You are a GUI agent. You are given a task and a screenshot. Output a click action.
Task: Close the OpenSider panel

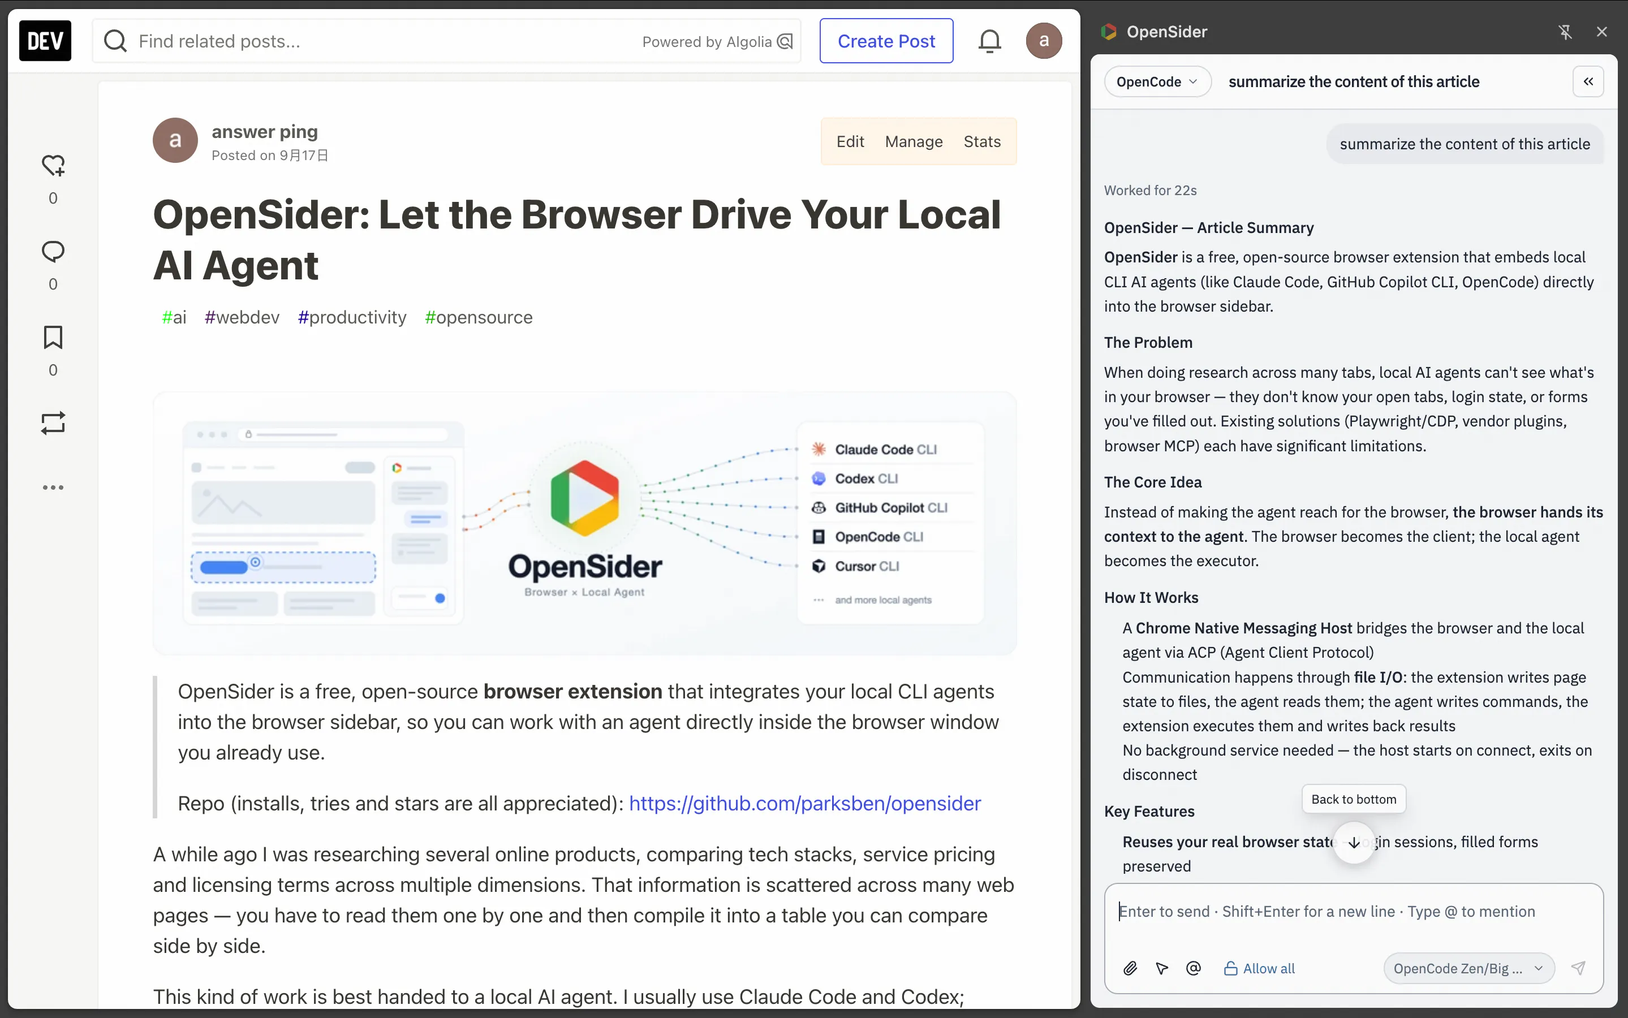[x=1602, y=32]
